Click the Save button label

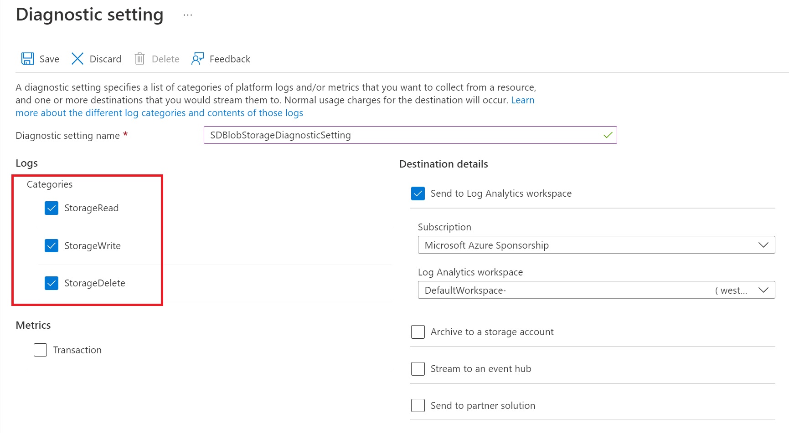coord(49,59)
